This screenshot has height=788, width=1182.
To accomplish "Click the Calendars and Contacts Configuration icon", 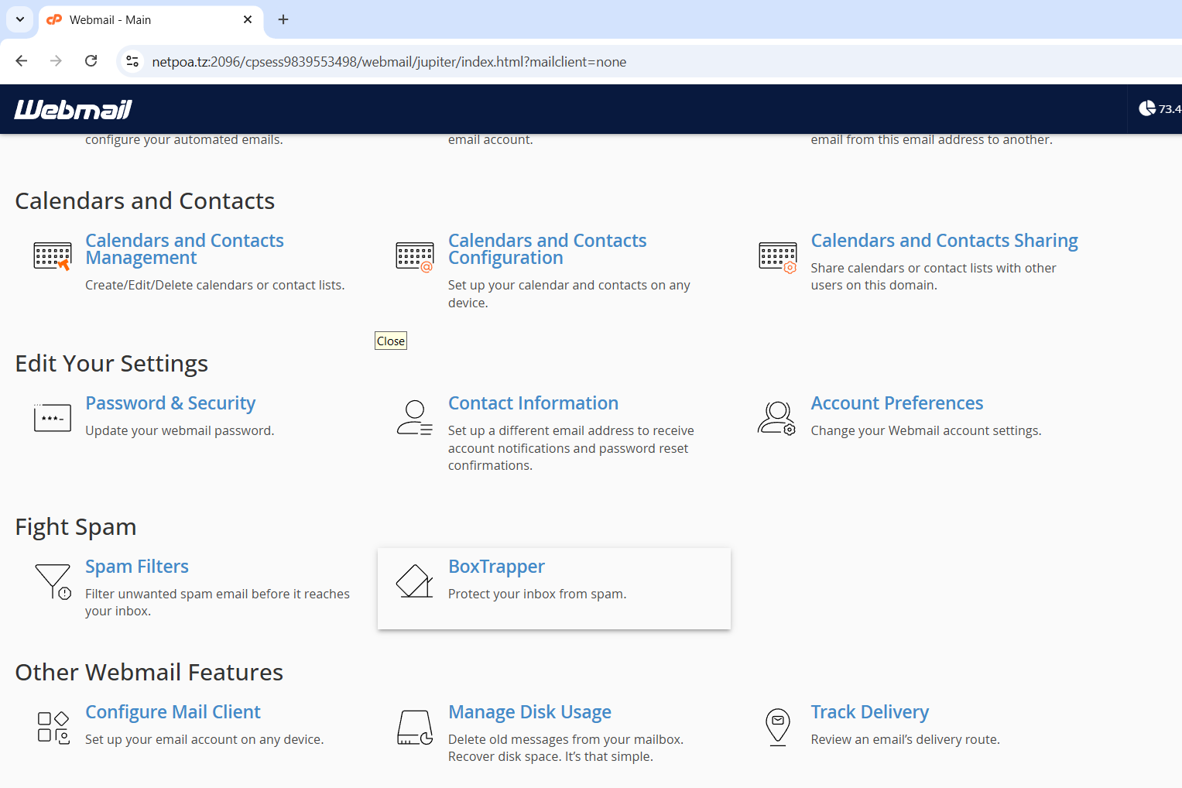I will [414, 256].
